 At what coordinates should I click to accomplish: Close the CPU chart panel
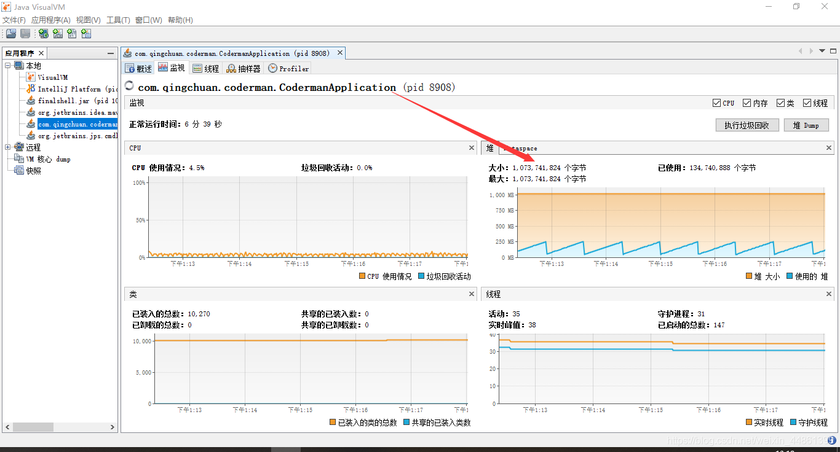[472, 148]
